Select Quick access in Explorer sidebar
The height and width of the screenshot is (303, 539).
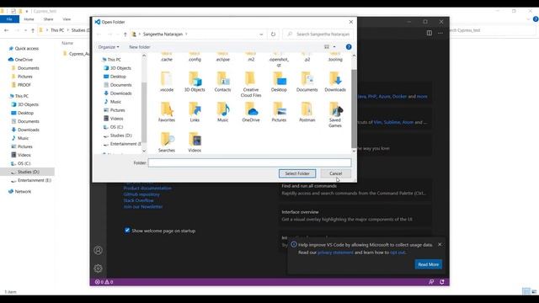pyautogui.click(x=24, y=49)
